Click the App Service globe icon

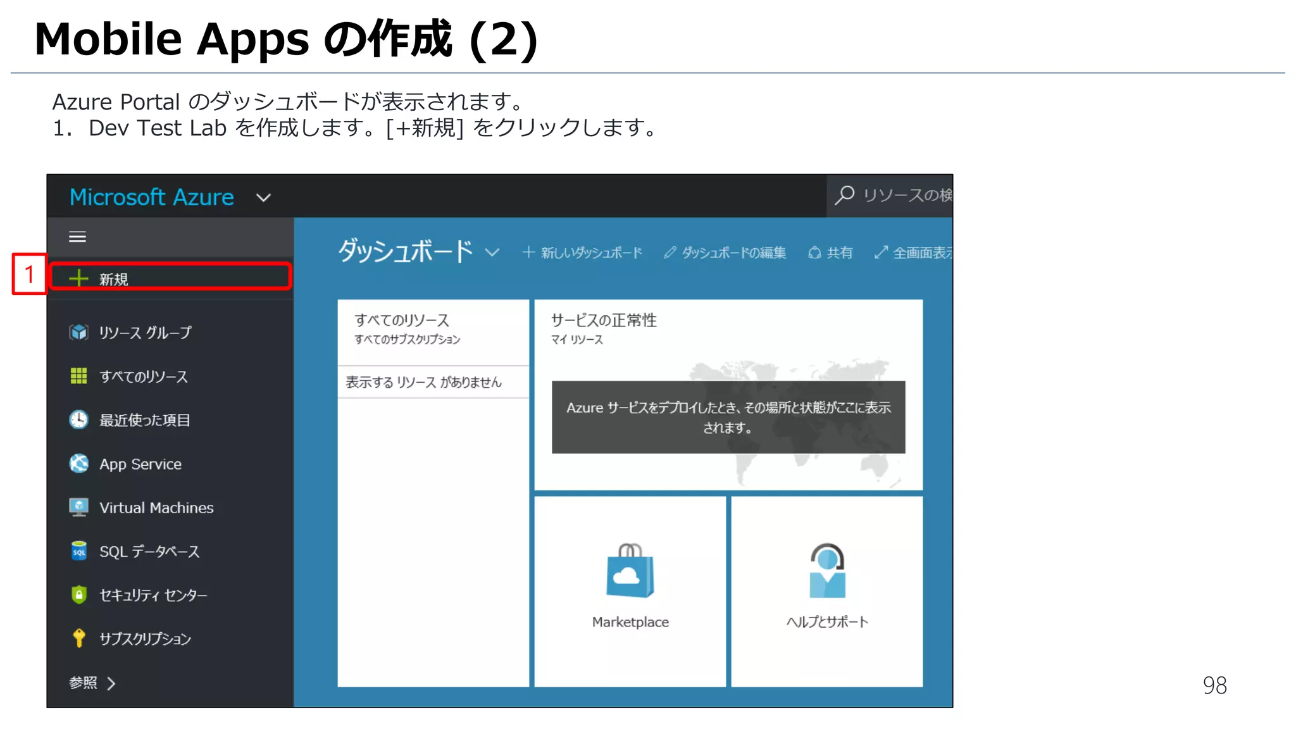[x=78, y=463]
